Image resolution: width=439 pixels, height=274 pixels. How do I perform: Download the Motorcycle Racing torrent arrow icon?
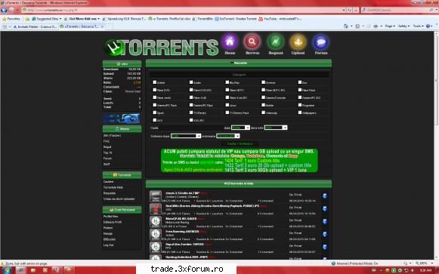click(x=324, y=221)
